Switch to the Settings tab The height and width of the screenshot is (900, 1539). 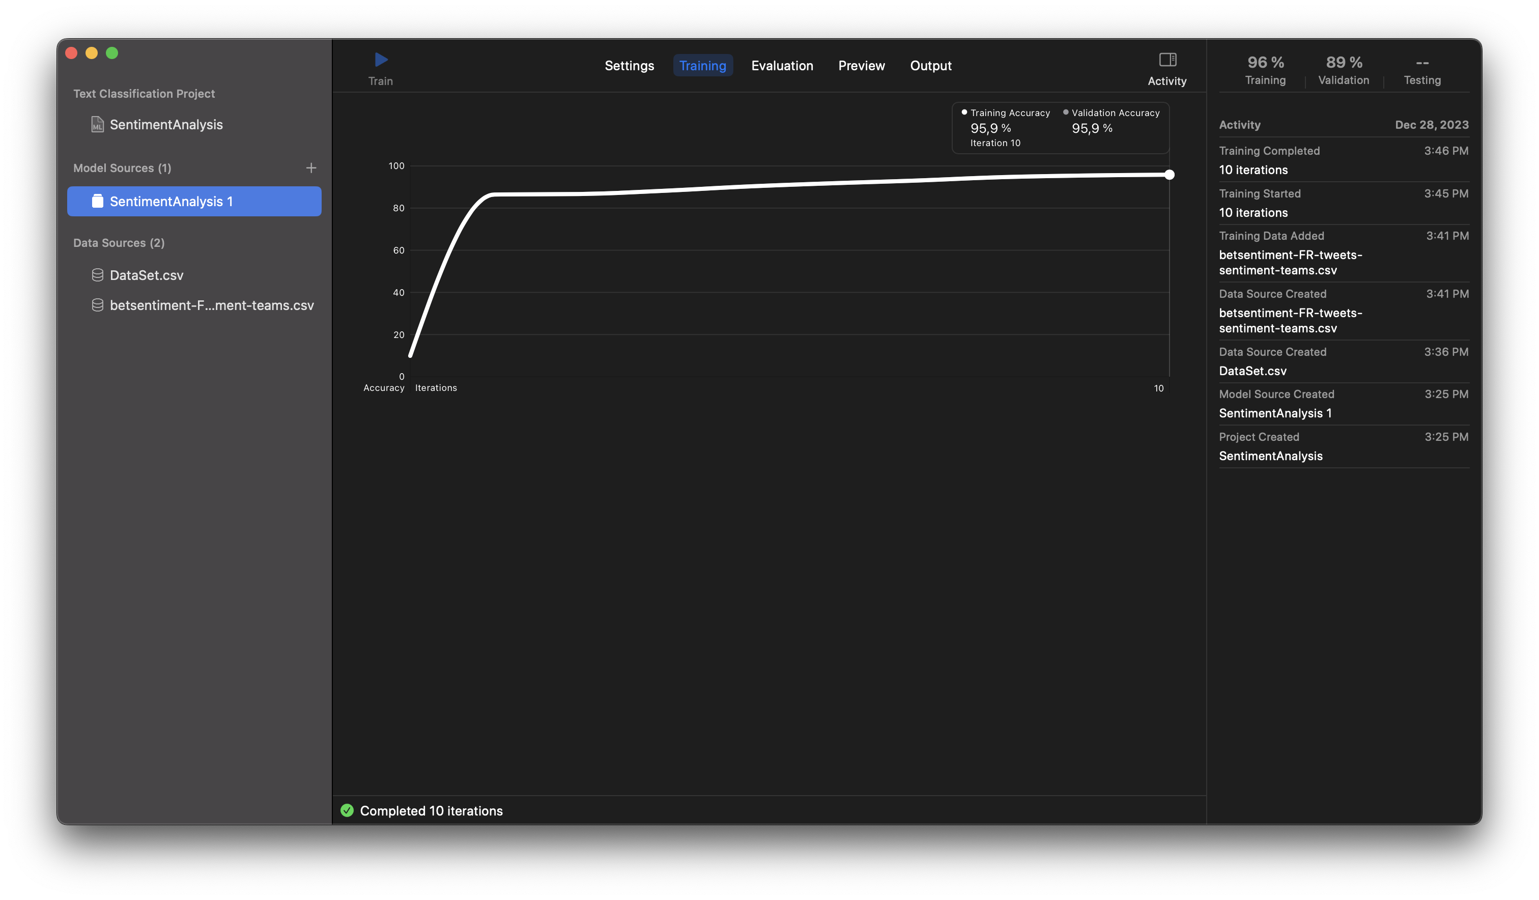(x=629, y=65)
